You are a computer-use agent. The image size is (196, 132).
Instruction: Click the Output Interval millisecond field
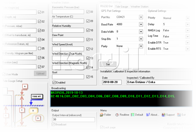[73, 119]
